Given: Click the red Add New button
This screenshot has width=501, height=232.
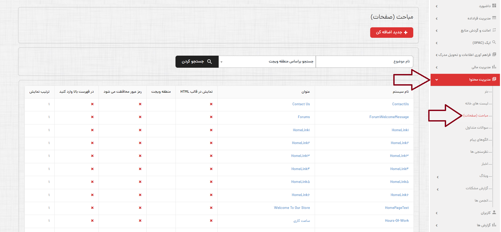Looking at the screenshot, I should tap(391, 33).
